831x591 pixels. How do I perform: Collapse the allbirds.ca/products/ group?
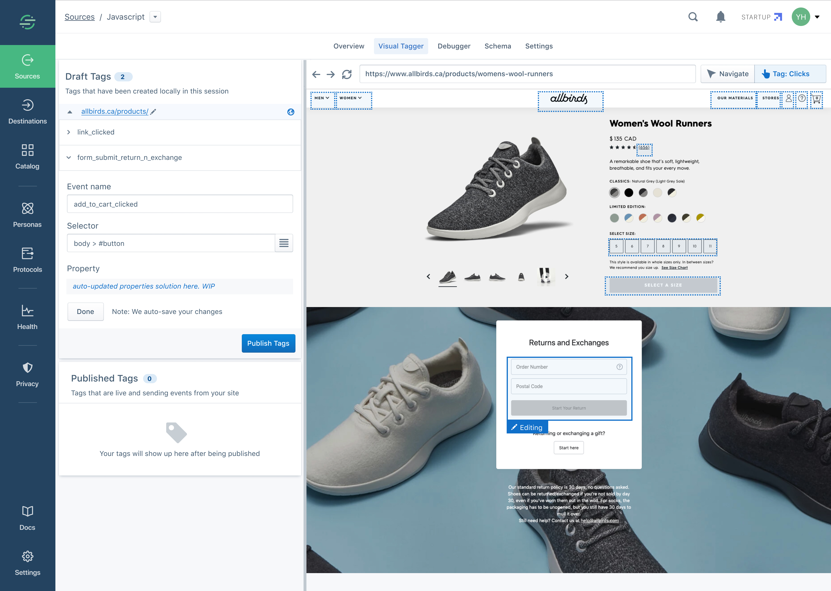click(x=70, y=112)
